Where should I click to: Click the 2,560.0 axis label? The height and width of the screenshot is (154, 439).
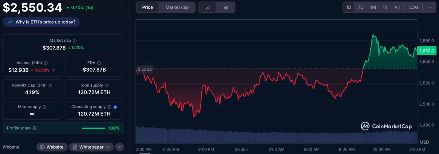427,41
